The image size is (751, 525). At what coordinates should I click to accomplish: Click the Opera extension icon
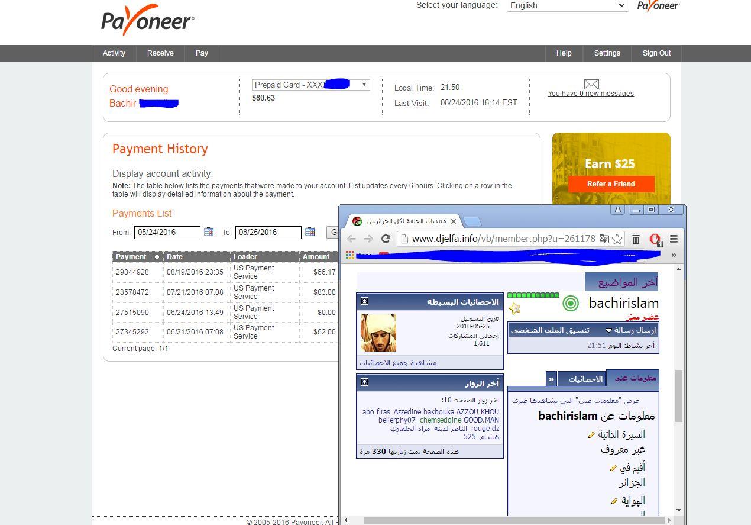655,239
